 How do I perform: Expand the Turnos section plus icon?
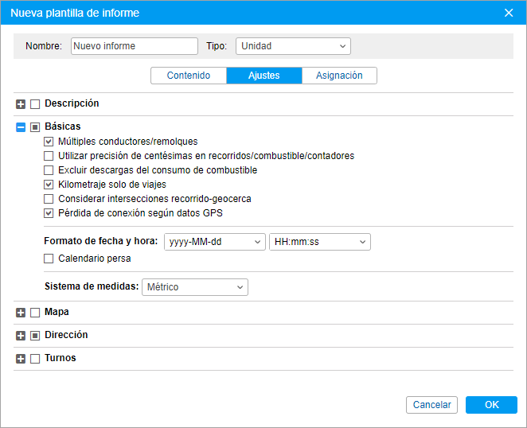pyautogui.click(x=21, y=359)
